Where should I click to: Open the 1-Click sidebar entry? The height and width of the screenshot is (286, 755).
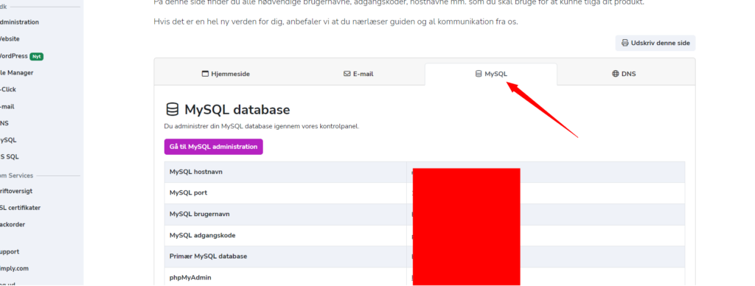pyautogui.click(x=7, y=89)
